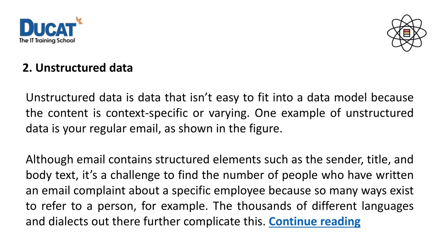Click "The IT Training School" tagline
The width and height of the screenshot is (442, 249).
pyautogui.click(x=47, y=40)
